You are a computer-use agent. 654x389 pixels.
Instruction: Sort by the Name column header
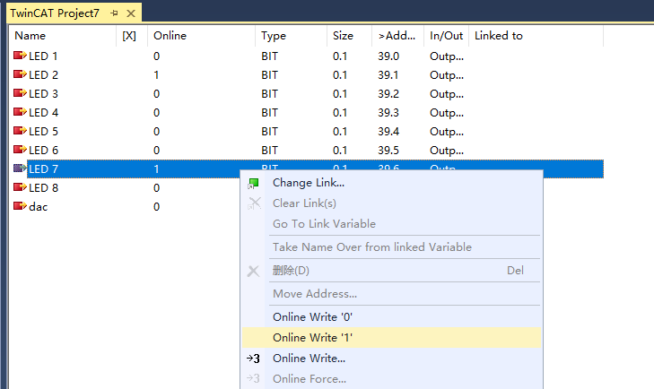point(30,36)
